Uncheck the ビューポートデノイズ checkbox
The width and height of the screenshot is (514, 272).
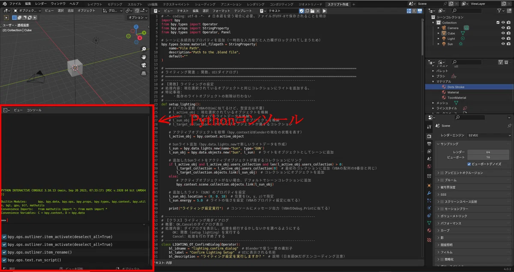(x=469, y=164)
